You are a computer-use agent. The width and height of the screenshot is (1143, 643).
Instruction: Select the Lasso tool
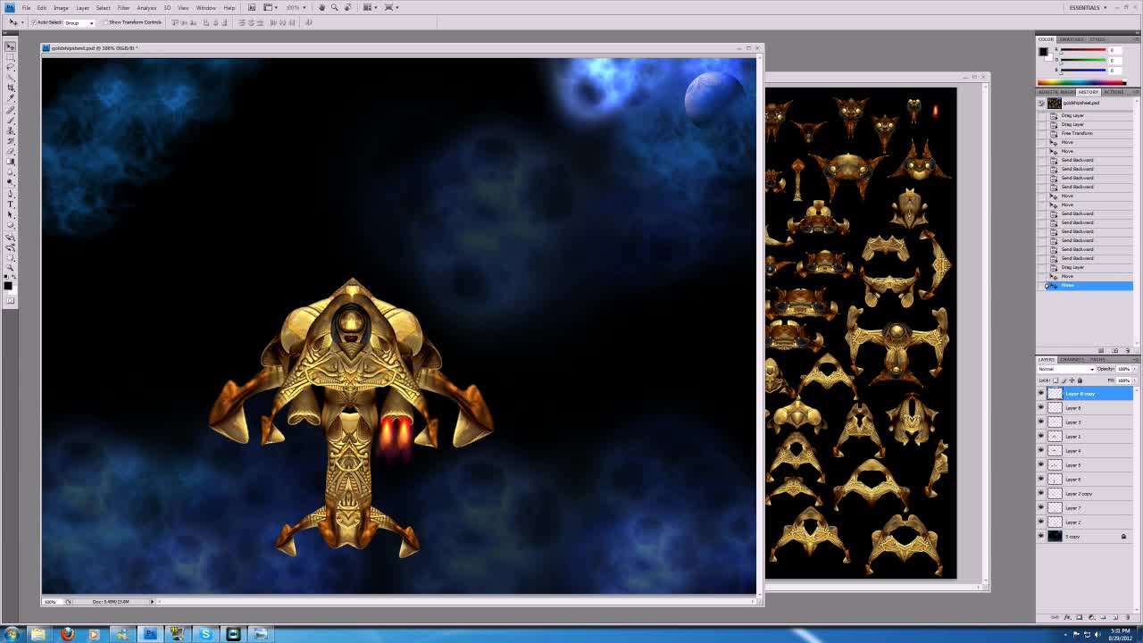pyautogui.click(x=11, y=66)
